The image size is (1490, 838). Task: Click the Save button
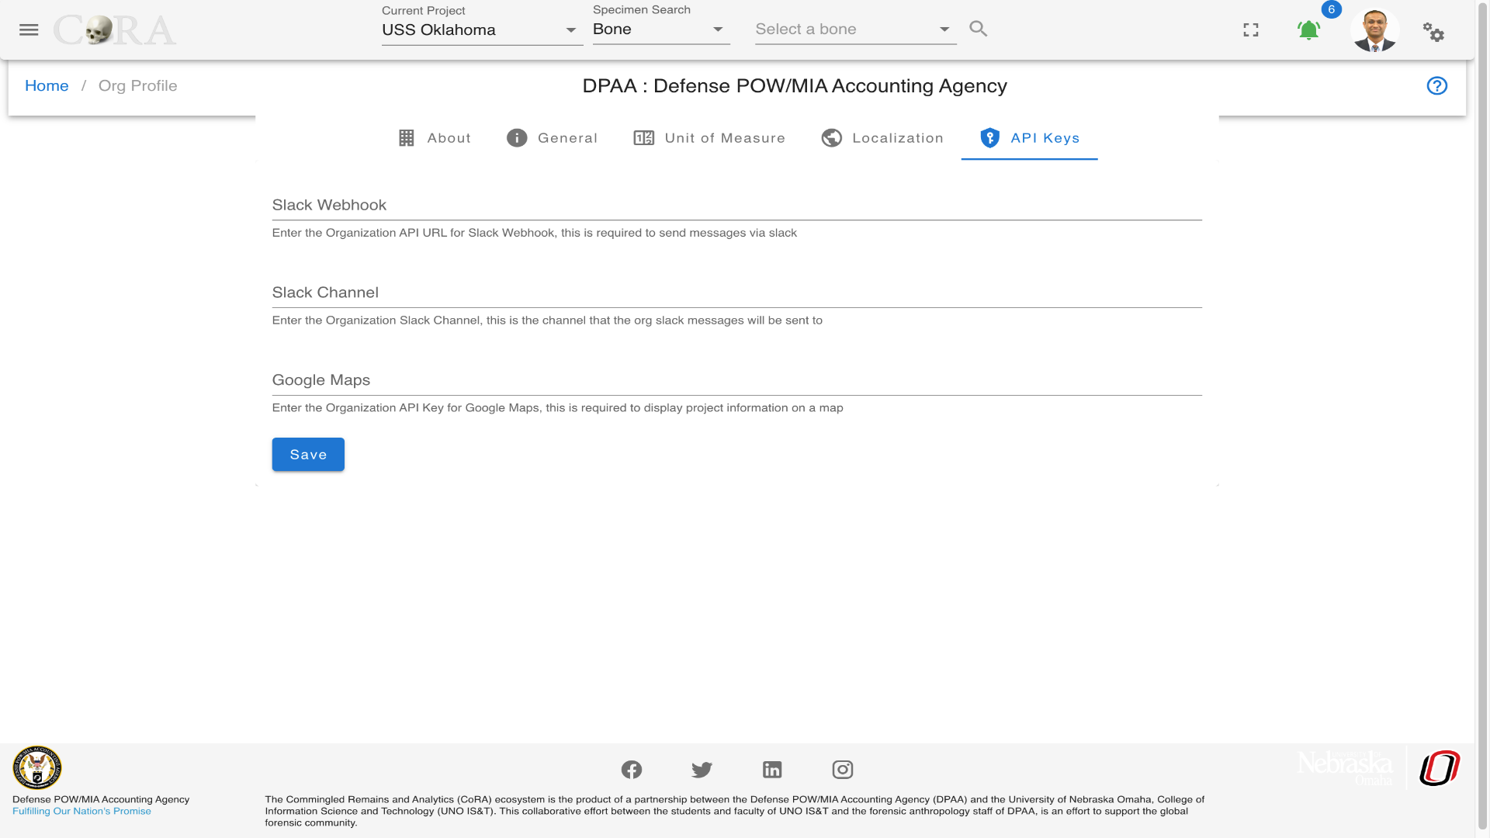point(308,455)
